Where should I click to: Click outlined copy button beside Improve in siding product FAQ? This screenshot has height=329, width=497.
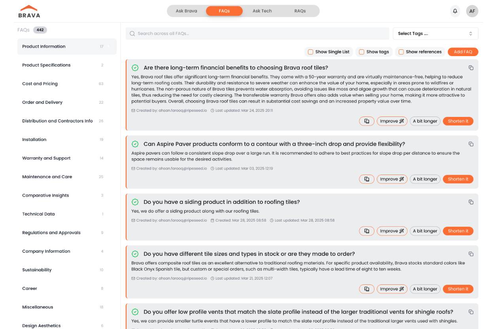coord(367,231)
